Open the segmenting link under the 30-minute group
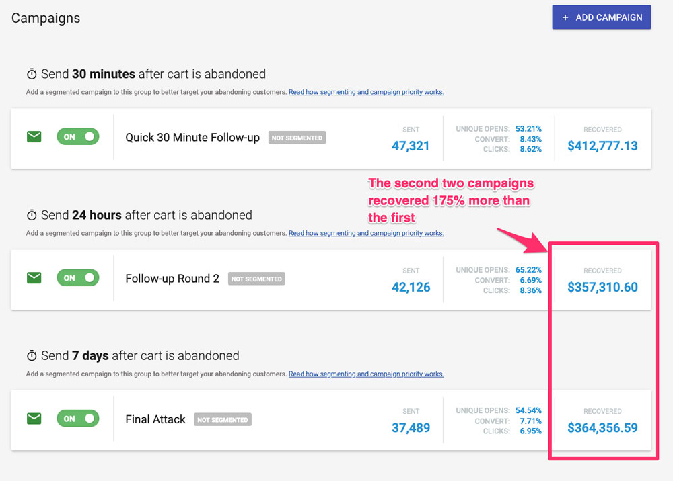The image size is (673, 481). tap(365, 92)
